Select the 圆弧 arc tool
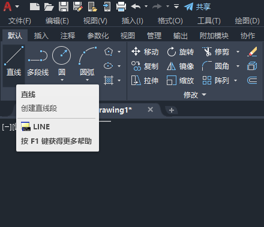This screenshot has width=264, height=227. click(x=87, y=60)
